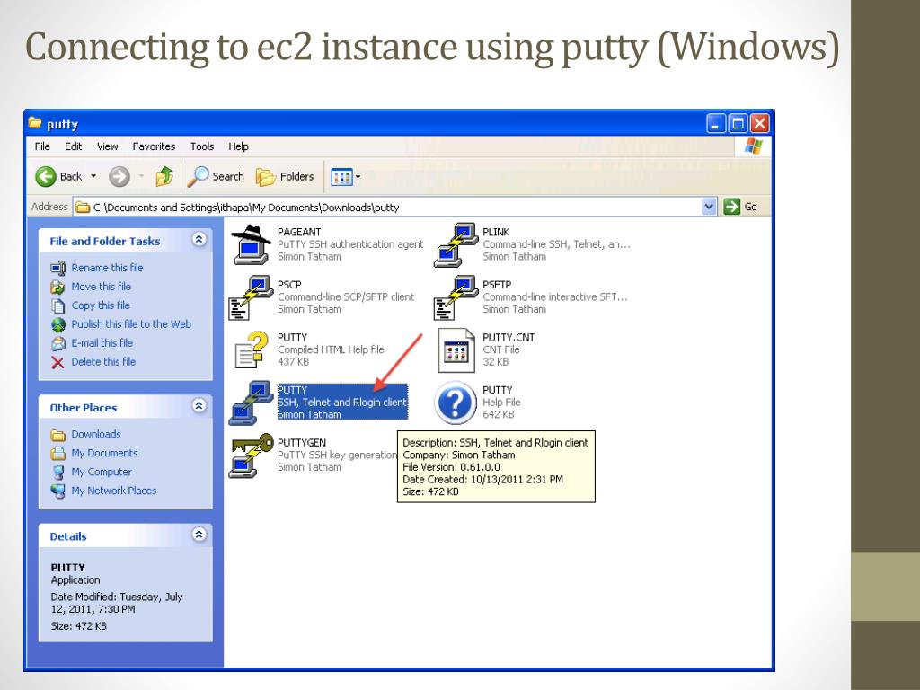Click Move this file link

[x=101, y=287]
